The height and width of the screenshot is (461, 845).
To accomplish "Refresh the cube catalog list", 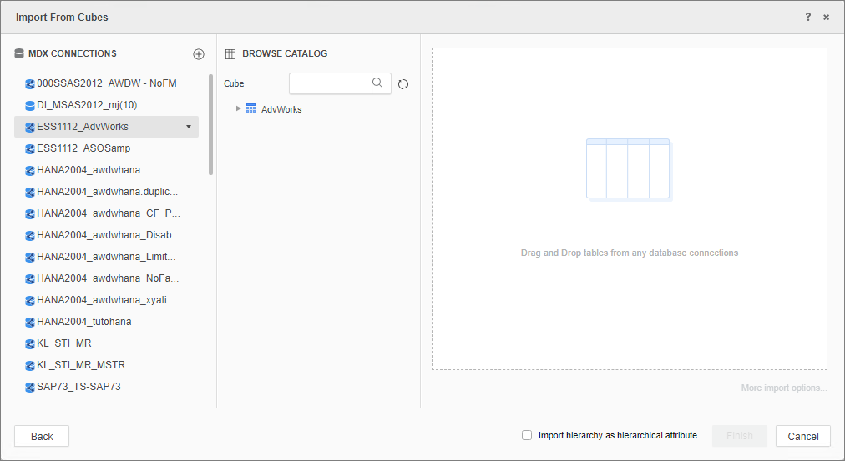I will [403, 84].
